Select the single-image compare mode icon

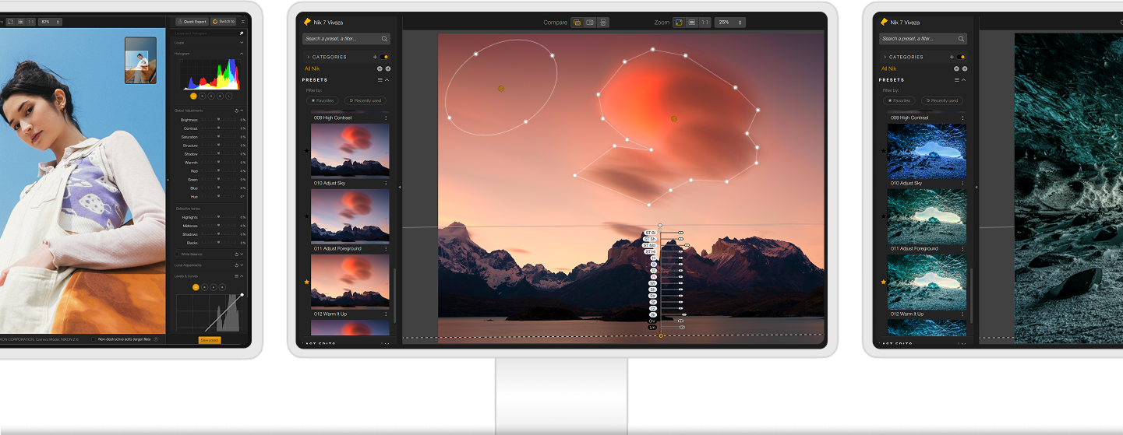point(577,23)
